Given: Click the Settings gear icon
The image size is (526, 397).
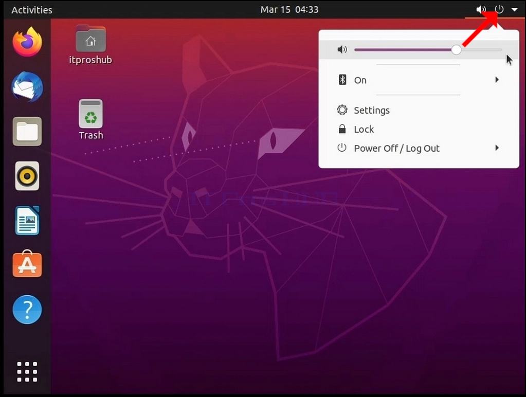Looking at the screenshot, I should [x=342, y=110].
